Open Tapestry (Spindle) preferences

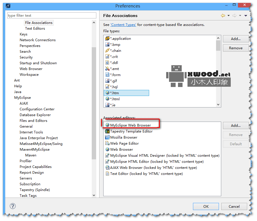click(x=35, y=190)
